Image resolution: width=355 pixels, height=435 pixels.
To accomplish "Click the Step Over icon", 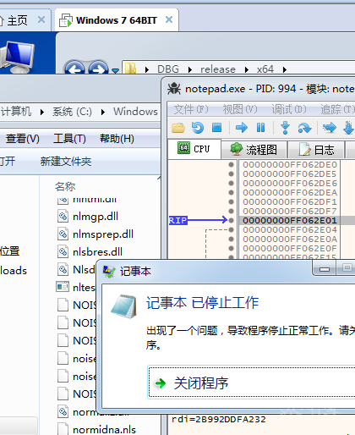I will pyautogui.click(x=304, y=128).
